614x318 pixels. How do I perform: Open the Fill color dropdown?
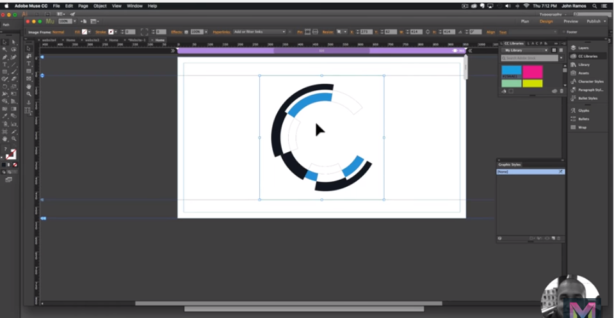[89, 32]
